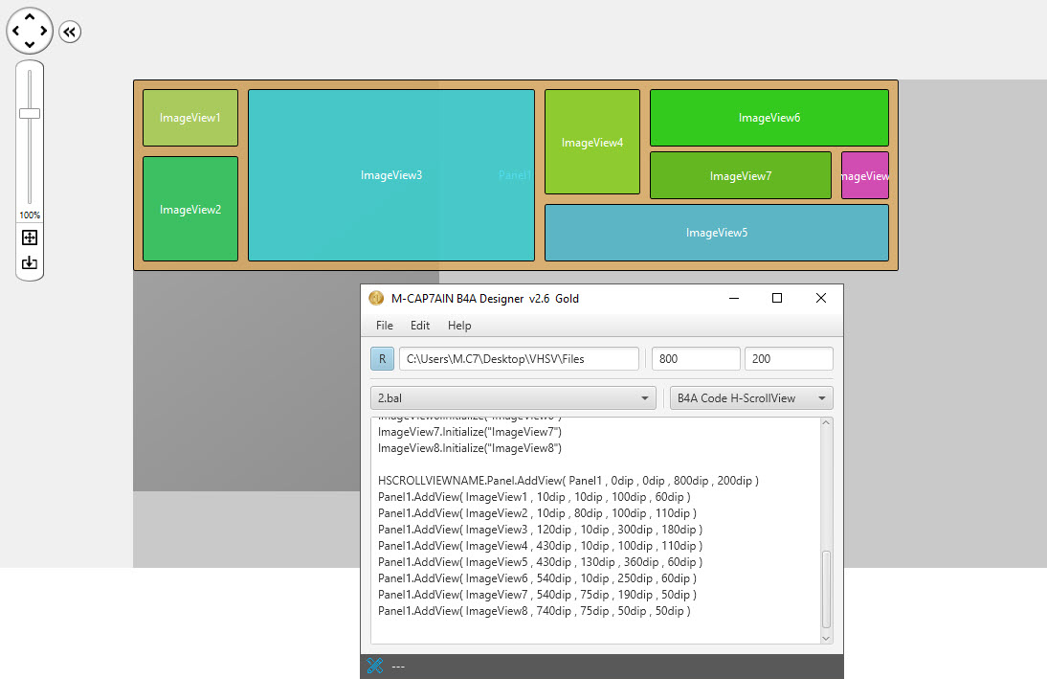Image resolution: width=1047 pixels, height=679 pixels.
Task: Collapse navigation controls with double-chevron button
Action: point(70,32)
